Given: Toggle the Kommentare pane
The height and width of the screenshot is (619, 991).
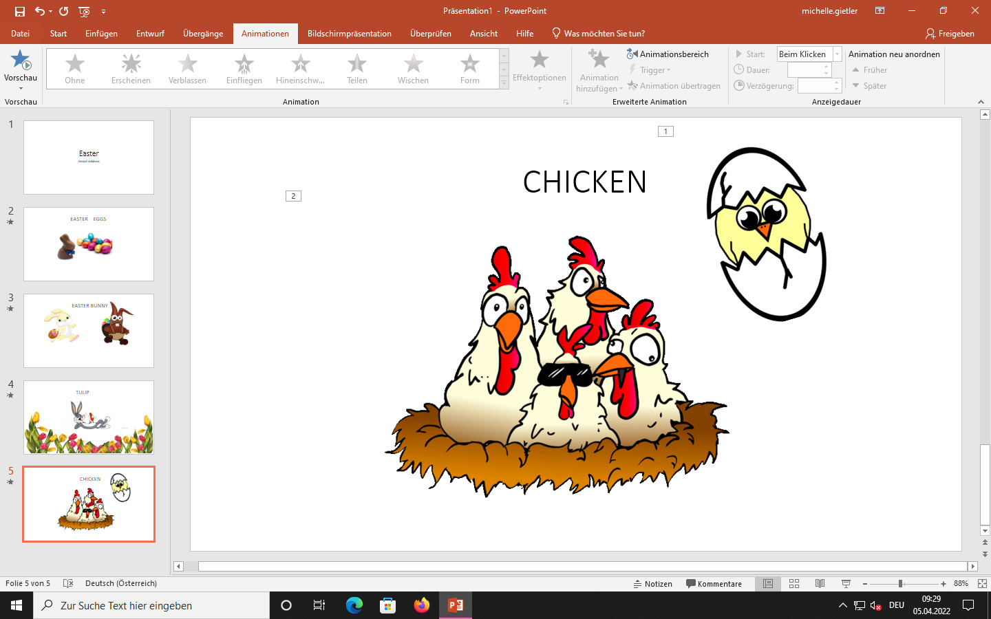Looking at the screenshot, I should [x=714, y=584].
